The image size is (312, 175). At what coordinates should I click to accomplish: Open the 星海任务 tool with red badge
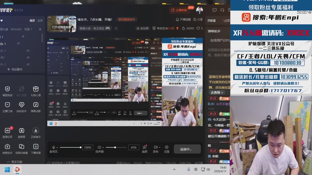tap(7, 133)
